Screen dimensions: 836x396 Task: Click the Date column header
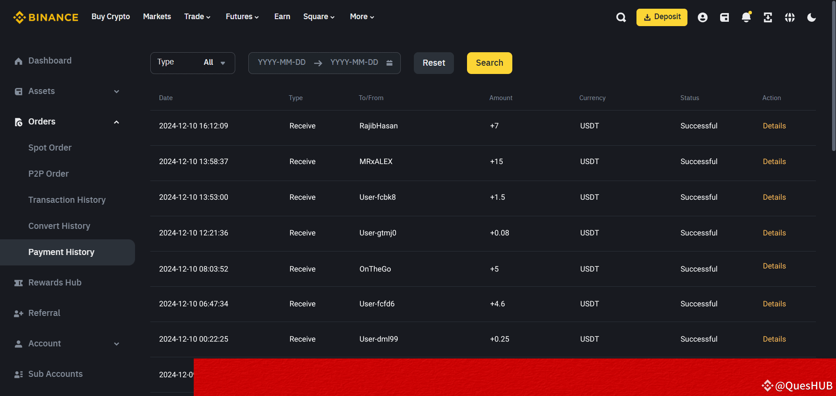click(x=166, y=98)
